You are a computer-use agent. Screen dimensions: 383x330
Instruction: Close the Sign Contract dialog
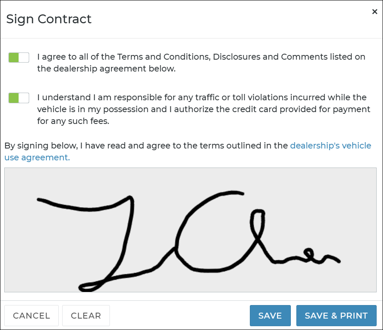tap(375, 12)
